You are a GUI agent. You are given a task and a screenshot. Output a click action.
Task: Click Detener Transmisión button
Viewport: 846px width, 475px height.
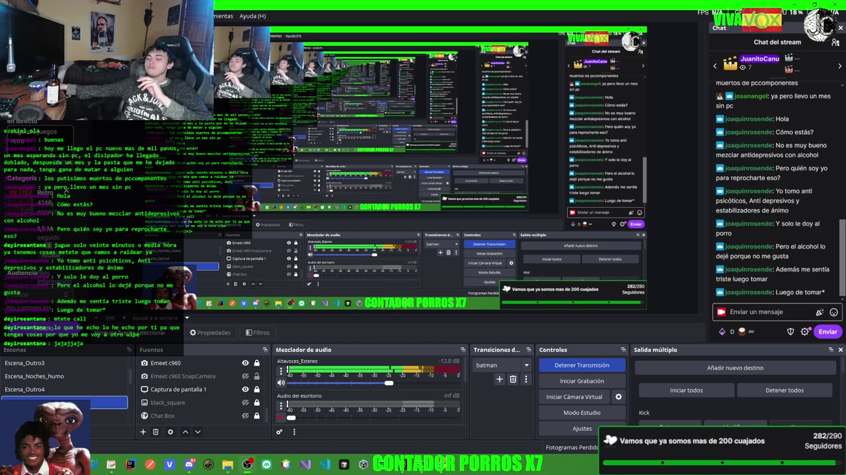(582, 365)
